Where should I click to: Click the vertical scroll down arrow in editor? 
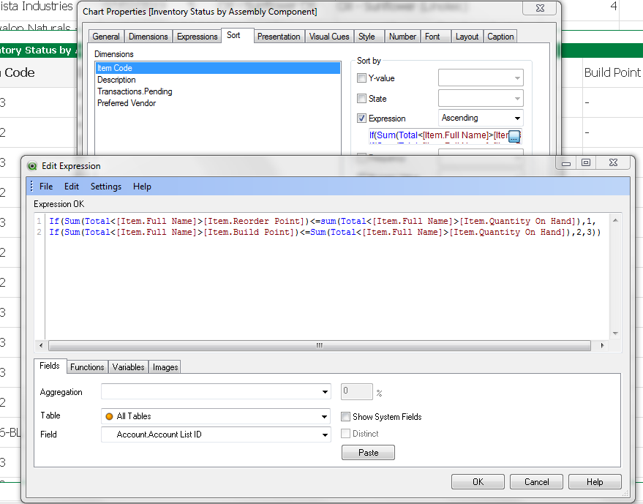click(615, 334)
